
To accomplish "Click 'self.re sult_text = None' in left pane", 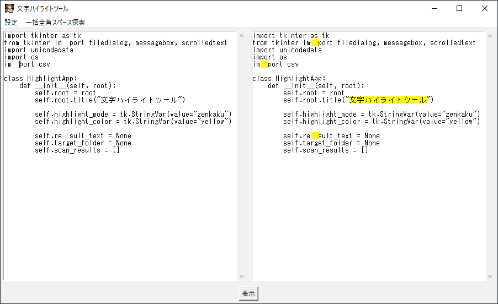I will (83, 136).
